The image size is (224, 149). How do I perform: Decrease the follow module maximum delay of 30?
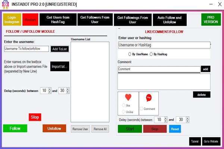coord(68,92)
